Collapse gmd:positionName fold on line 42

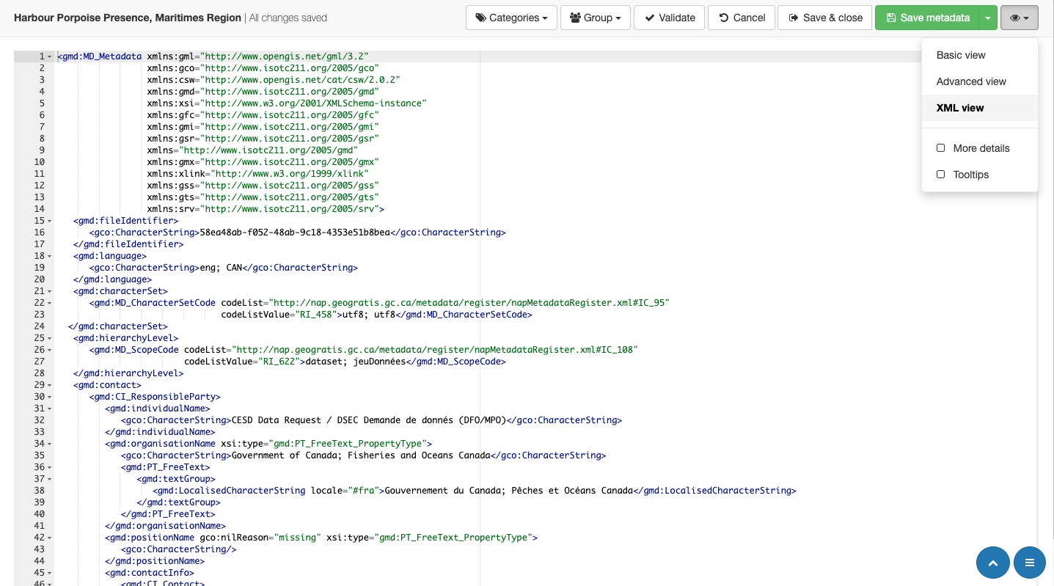click(x=49, y=538)
